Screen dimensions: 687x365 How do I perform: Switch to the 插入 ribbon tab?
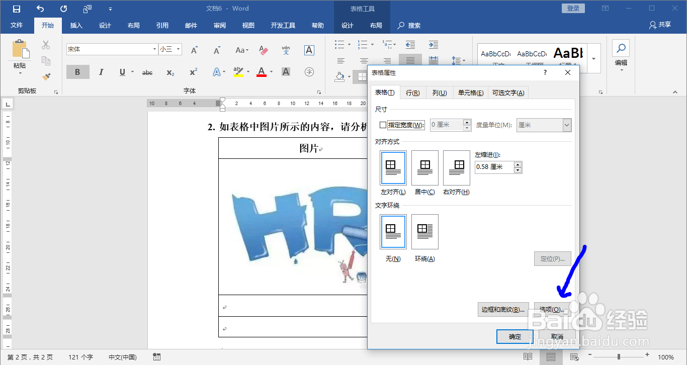(76, 26)
